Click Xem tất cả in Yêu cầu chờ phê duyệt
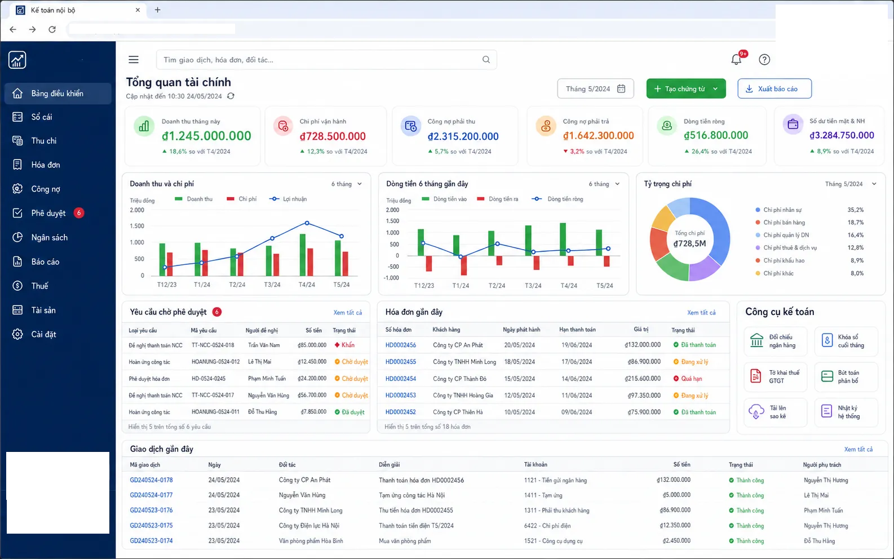894x559 pixels. [x=347, y=312]
